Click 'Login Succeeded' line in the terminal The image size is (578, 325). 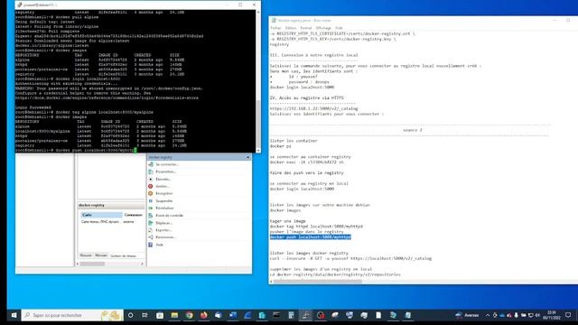coord(33,107)
